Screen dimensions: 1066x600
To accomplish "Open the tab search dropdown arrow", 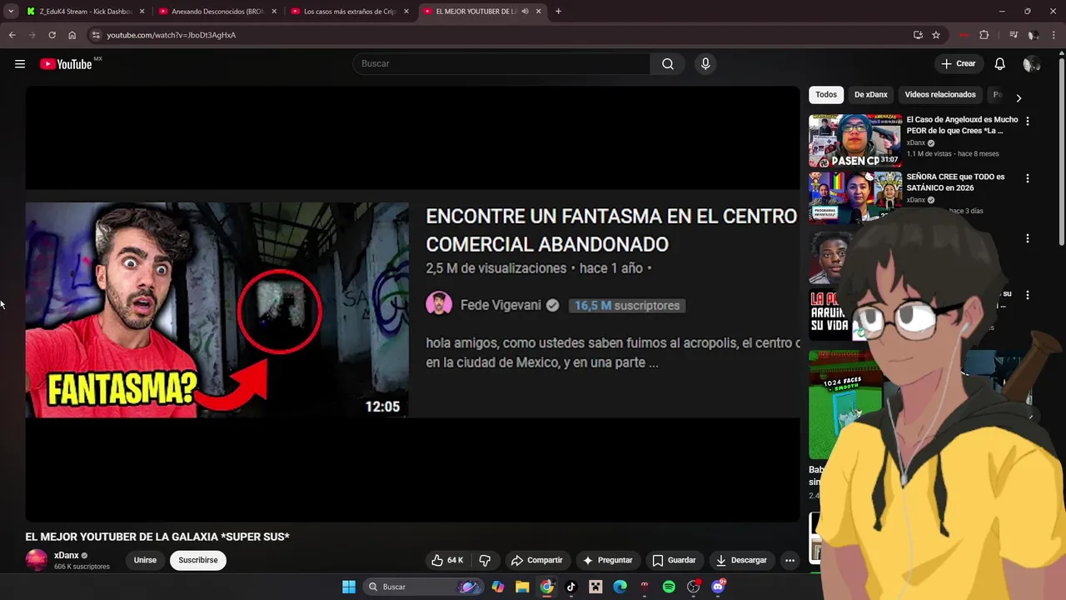I will [11, 12].
